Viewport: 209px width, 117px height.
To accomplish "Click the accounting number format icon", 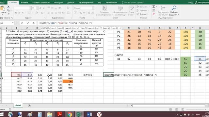I will click(75, 13).
